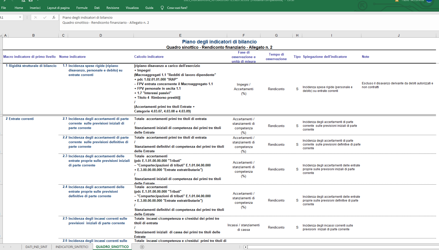The image size is (439, 250).
Task: Open the Insert Function fx icon
Action: coord(54,17)
